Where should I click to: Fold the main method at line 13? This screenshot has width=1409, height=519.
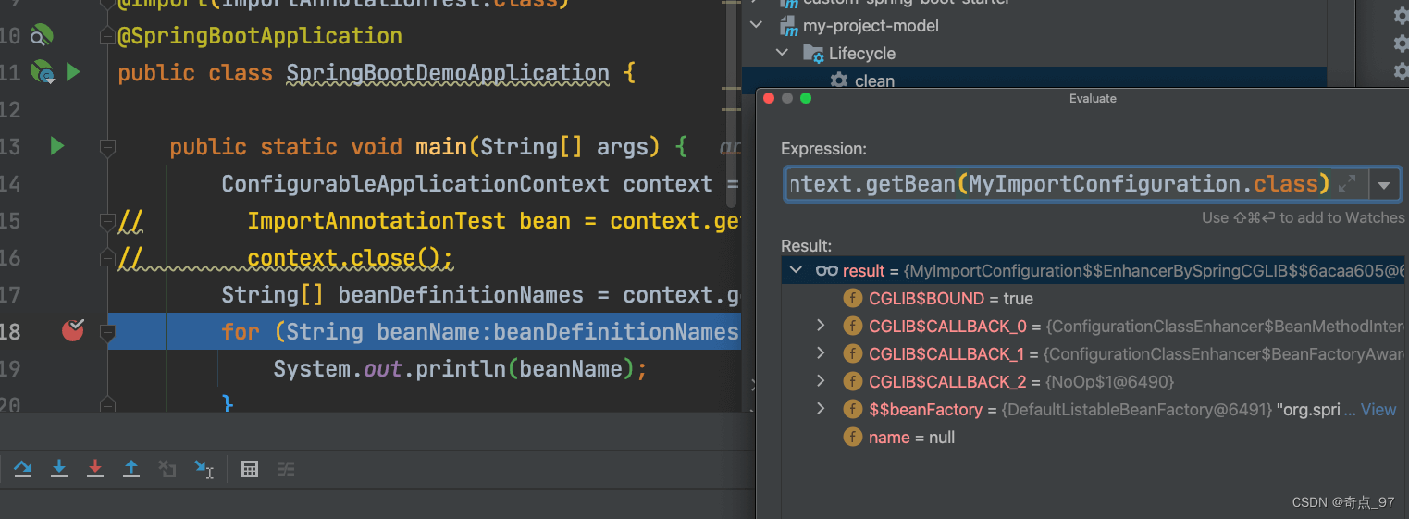(107, 146)
